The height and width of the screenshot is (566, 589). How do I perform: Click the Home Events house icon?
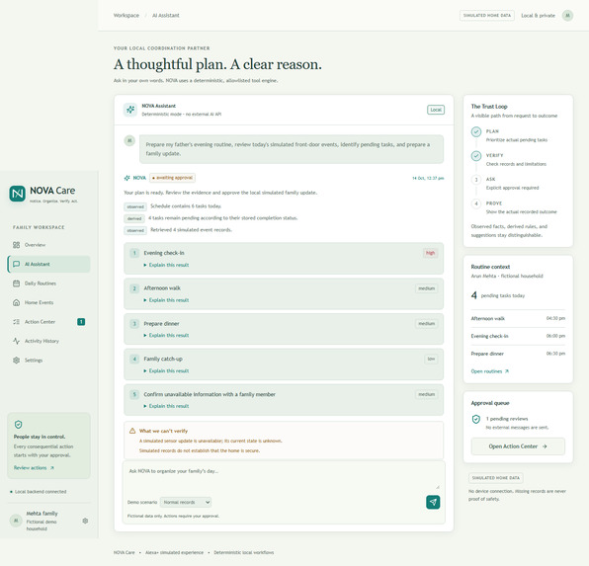[x=16, y=302]
